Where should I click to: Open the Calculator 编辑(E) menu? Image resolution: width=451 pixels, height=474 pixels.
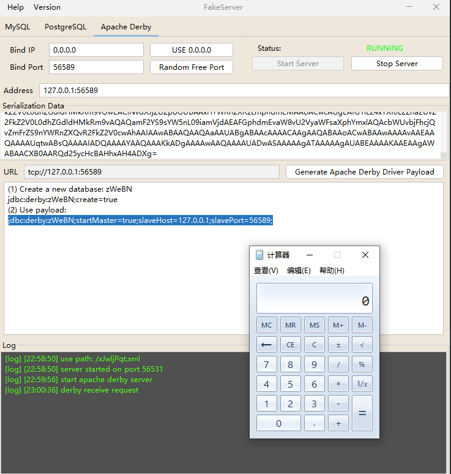[299, 270]
